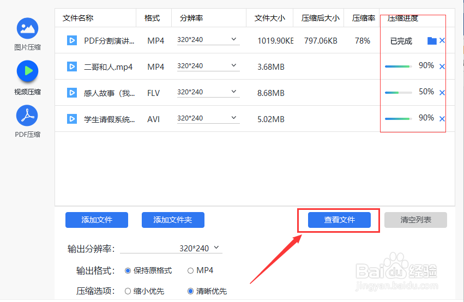Expand resolution dropdown for PDF分割演讲 row
This screenshot has width=464, height=302.
234,39
